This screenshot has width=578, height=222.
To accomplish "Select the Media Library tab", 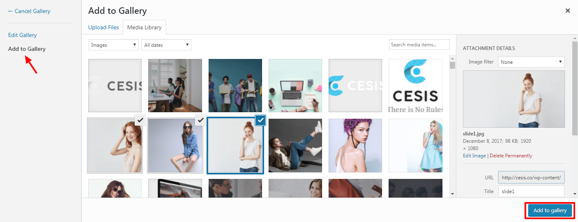I will (144, 27).
